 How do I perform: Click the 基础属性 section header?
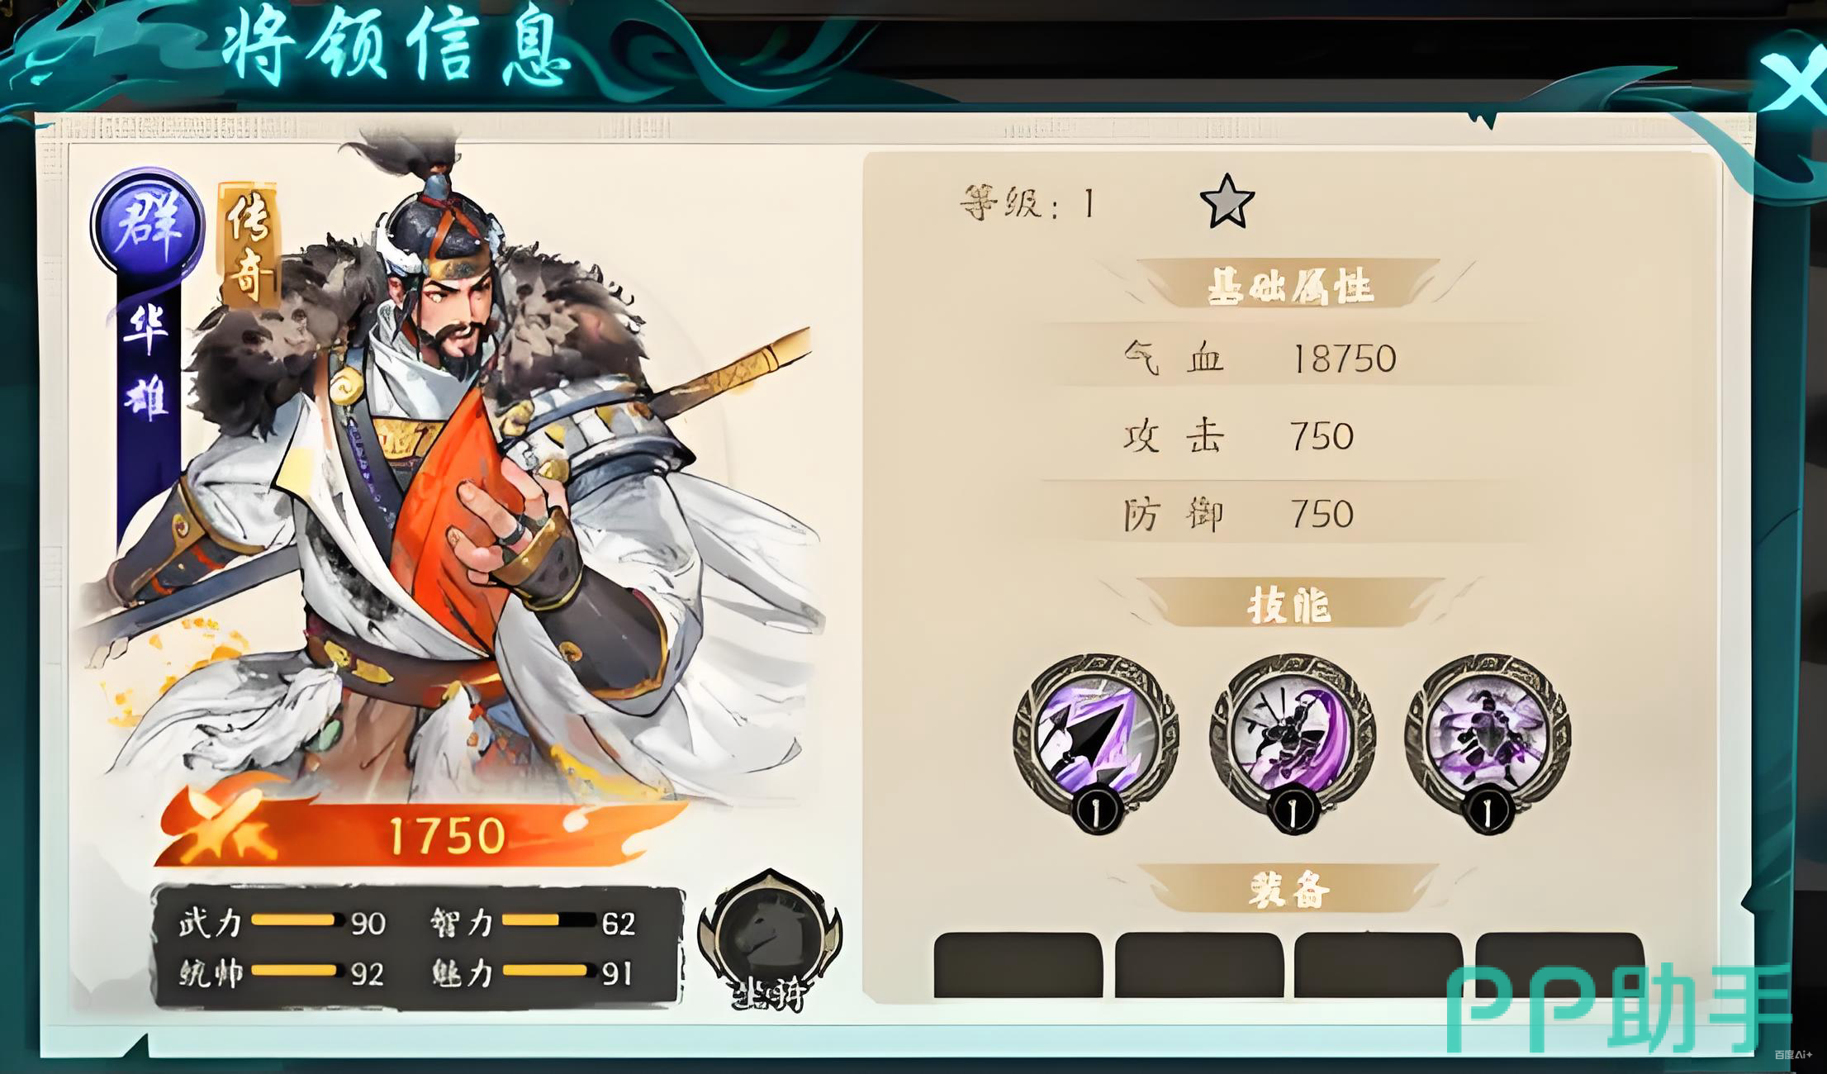[x=1290, y=285]
